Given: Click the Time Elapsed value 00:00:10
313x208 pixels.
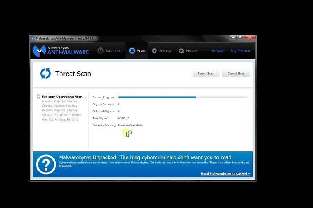Looking at the screenshot, I should click(124, 118).
